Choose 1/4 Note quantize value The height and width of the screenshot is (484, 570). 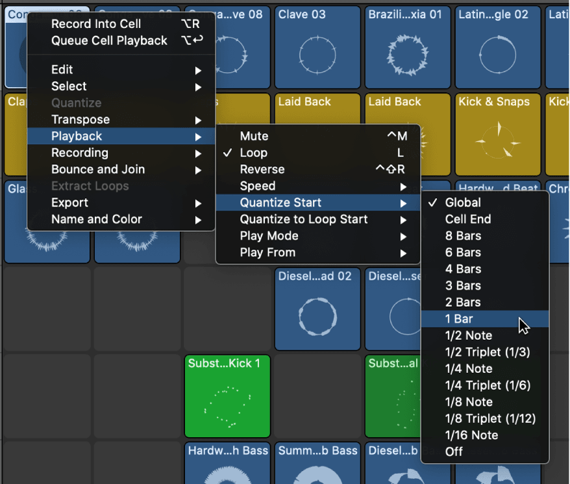pos(485,368)
